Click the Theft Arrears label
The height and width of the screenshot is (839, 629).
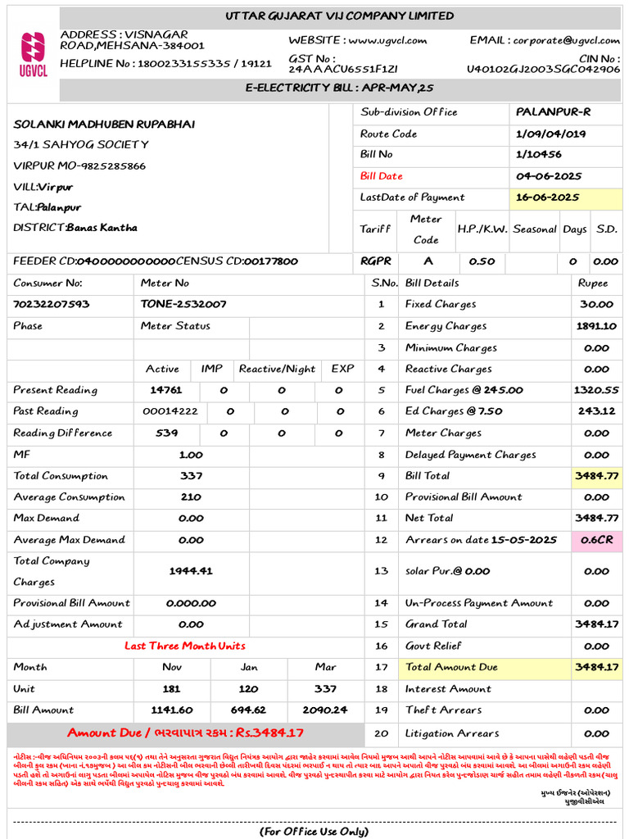click(x=443, y=710)
